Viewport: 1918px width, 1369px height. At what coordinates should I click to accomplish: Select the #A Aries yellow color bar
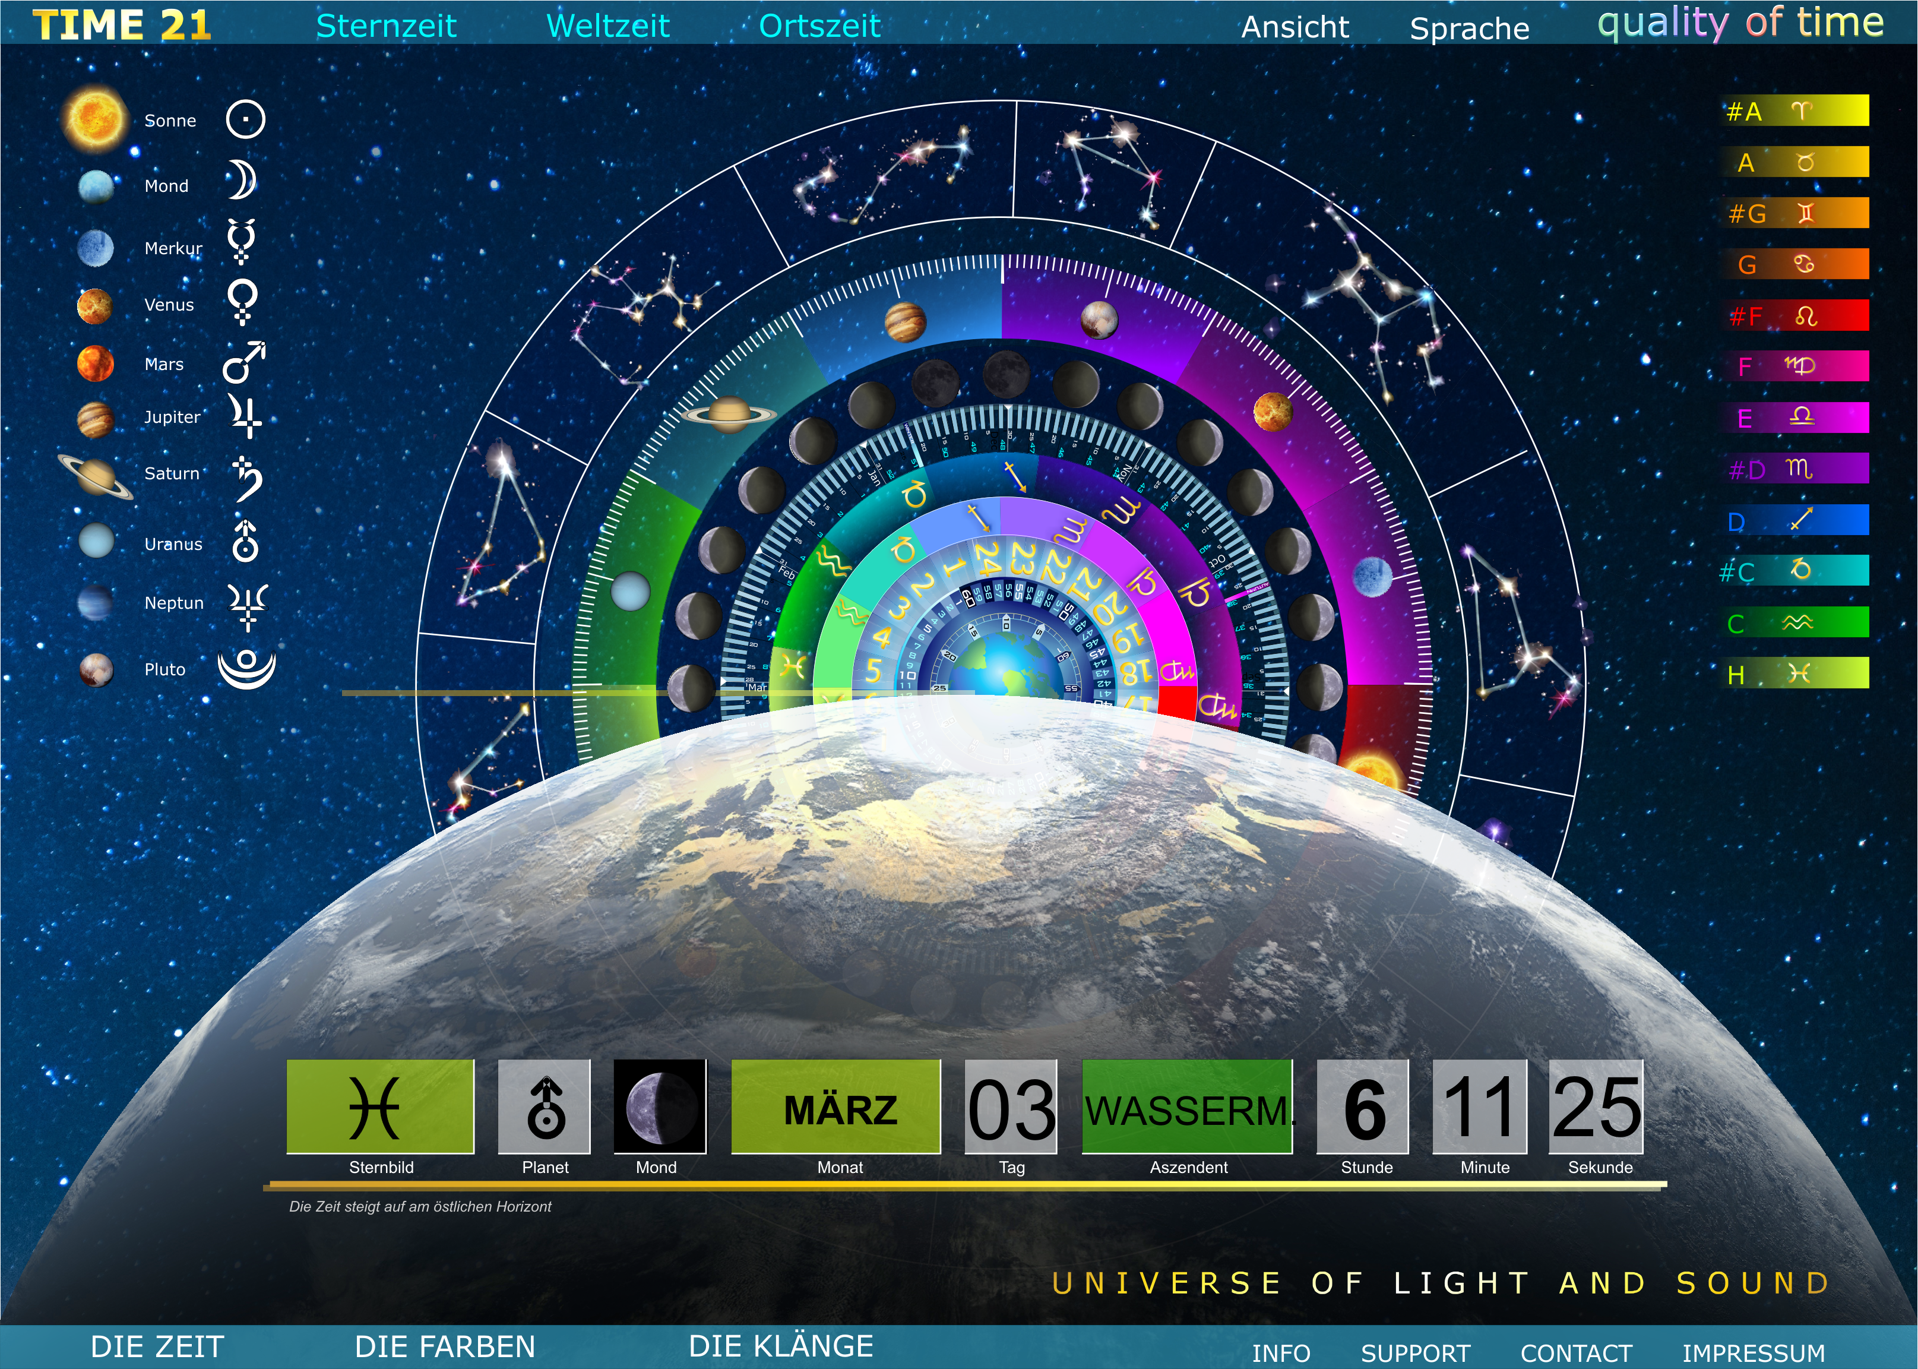click(x=1794, y=110)
